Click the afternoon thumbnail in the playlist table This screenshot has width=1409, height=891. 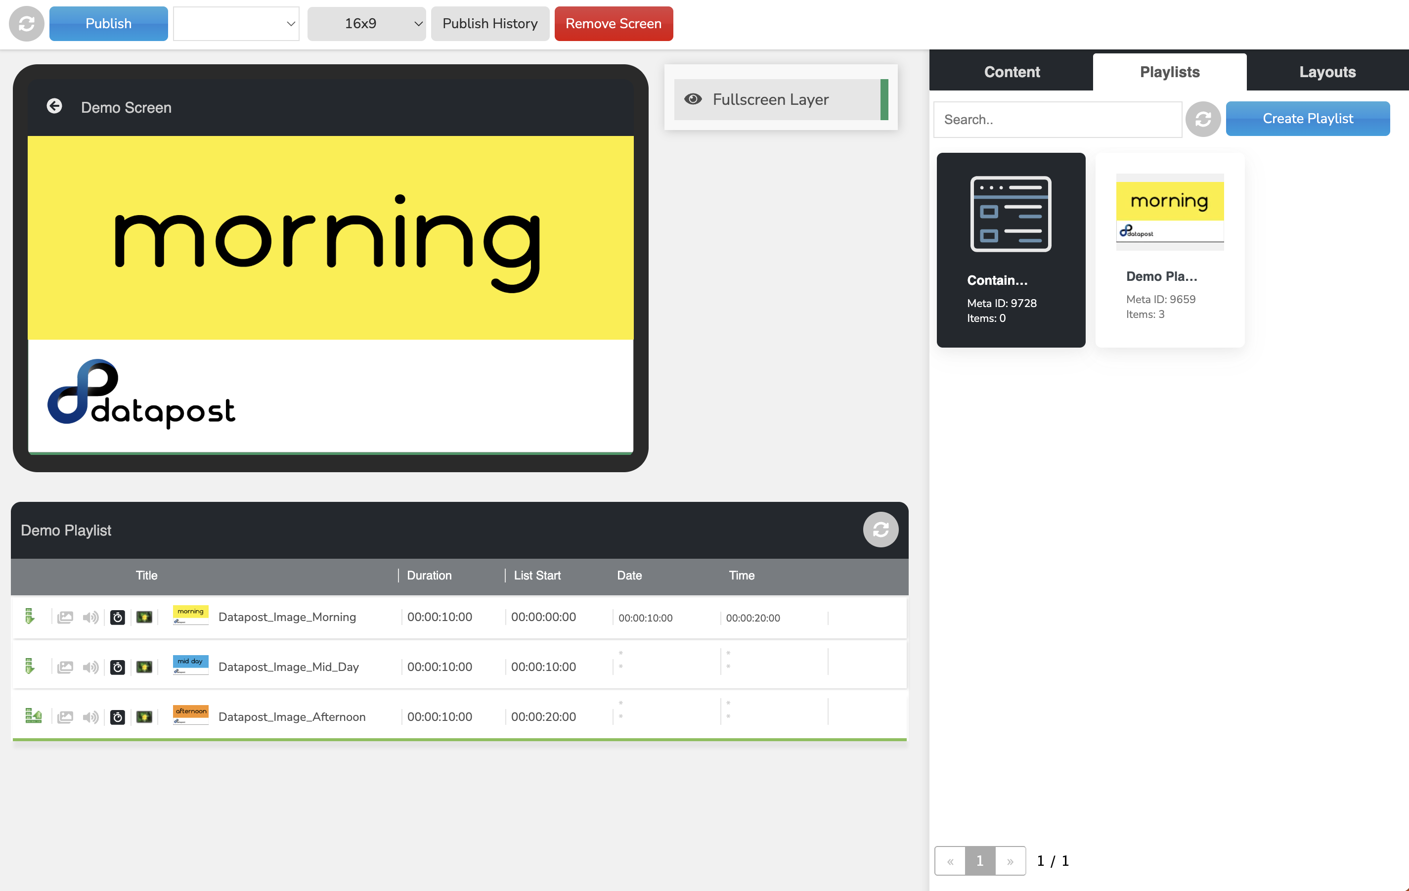tap(191, 715)
